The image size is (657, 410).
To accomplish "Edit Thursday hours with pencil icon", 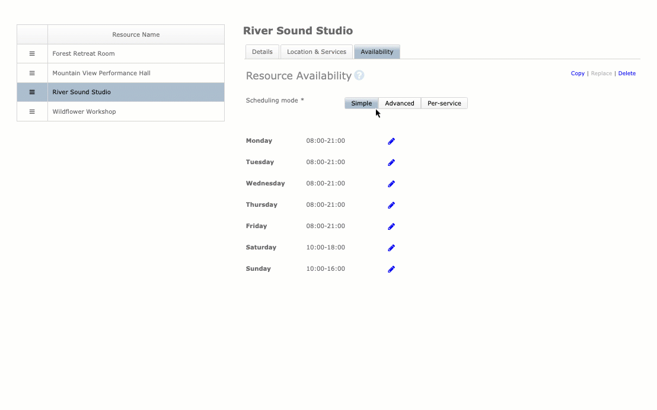I will (391, 205).
